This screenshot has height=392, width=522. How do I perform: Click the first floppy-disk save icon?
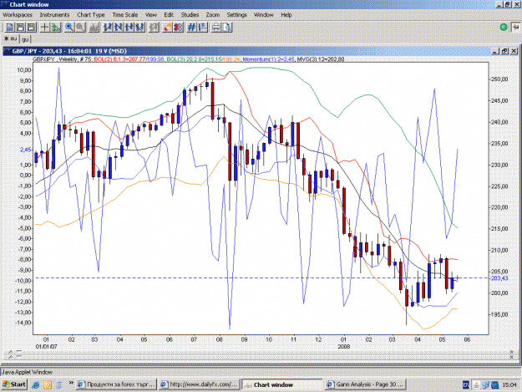[x=20, y=28]
